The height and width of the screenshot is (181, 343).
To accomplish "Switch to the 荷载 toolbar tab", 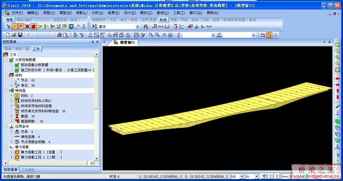I will pyautogui.click(x=174, y=20).
